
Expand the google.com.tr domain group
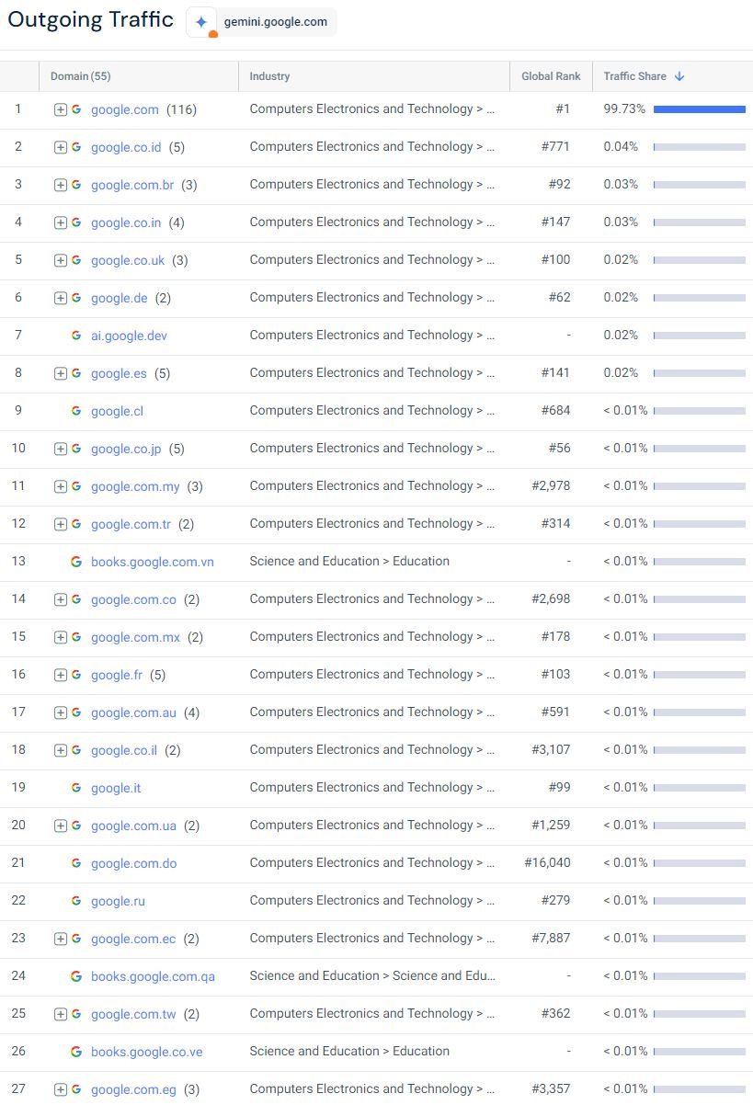click(61, 524)
